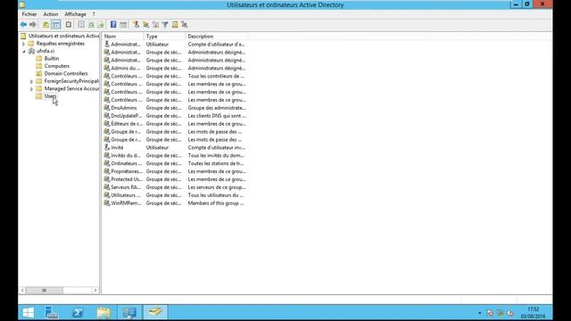Select the 'Éditeurs de c...' group row
The image size is (571, 321).
(175, 124)
